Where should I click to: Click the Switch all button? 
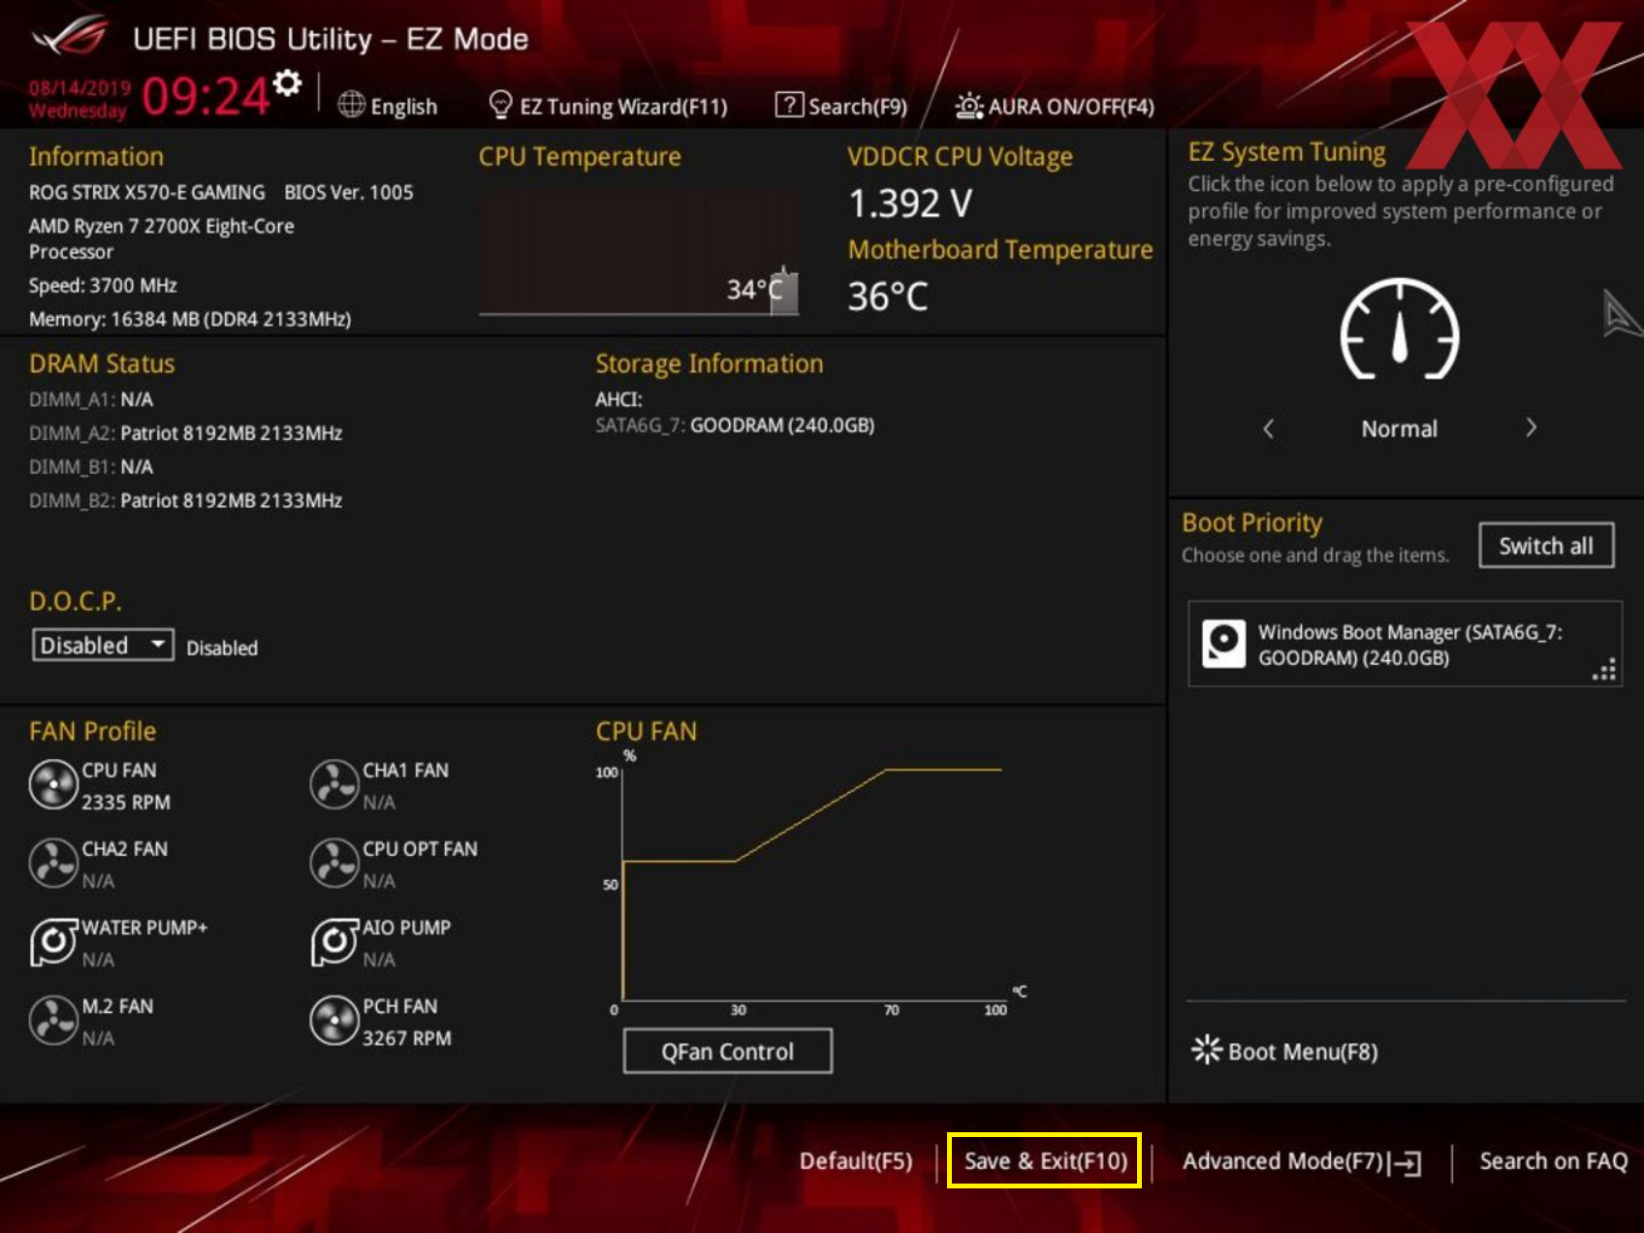click(x=1546, y=546)
